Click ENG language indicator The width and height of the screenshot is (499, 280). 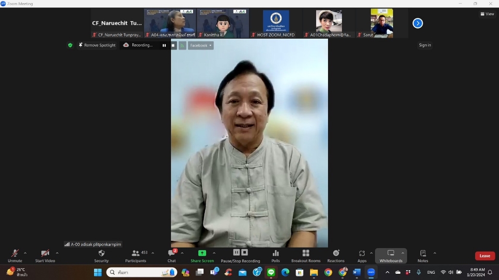[x=431, y=272]
